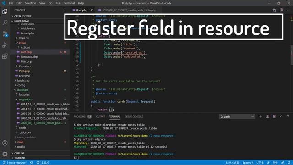
Task: Switch to the Terminal panel tab
Action: pyautogui.click(x=115, y=116)
